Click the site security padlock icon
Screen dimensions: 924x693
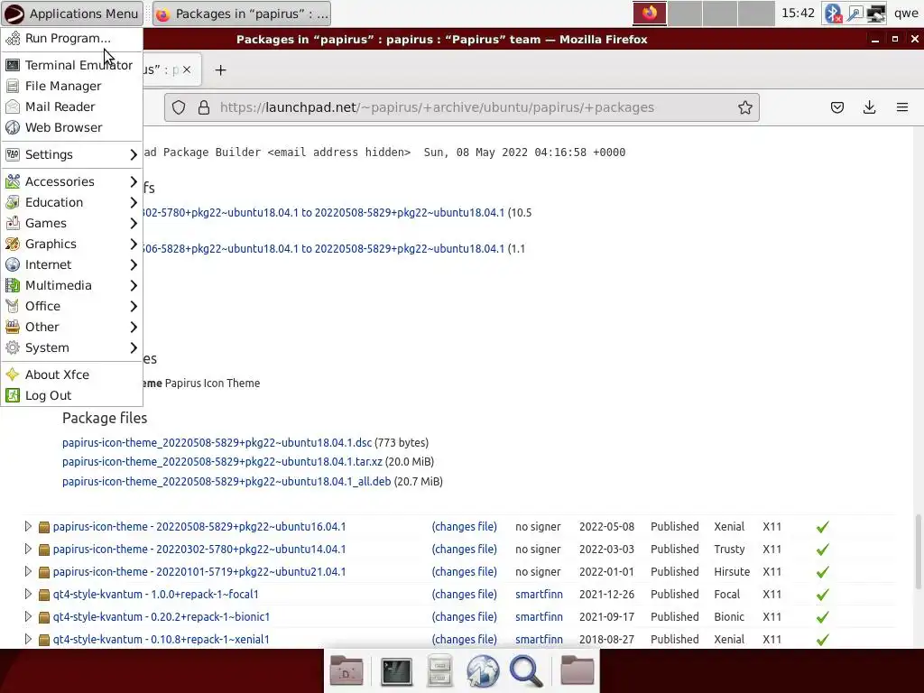click(204, 107)
